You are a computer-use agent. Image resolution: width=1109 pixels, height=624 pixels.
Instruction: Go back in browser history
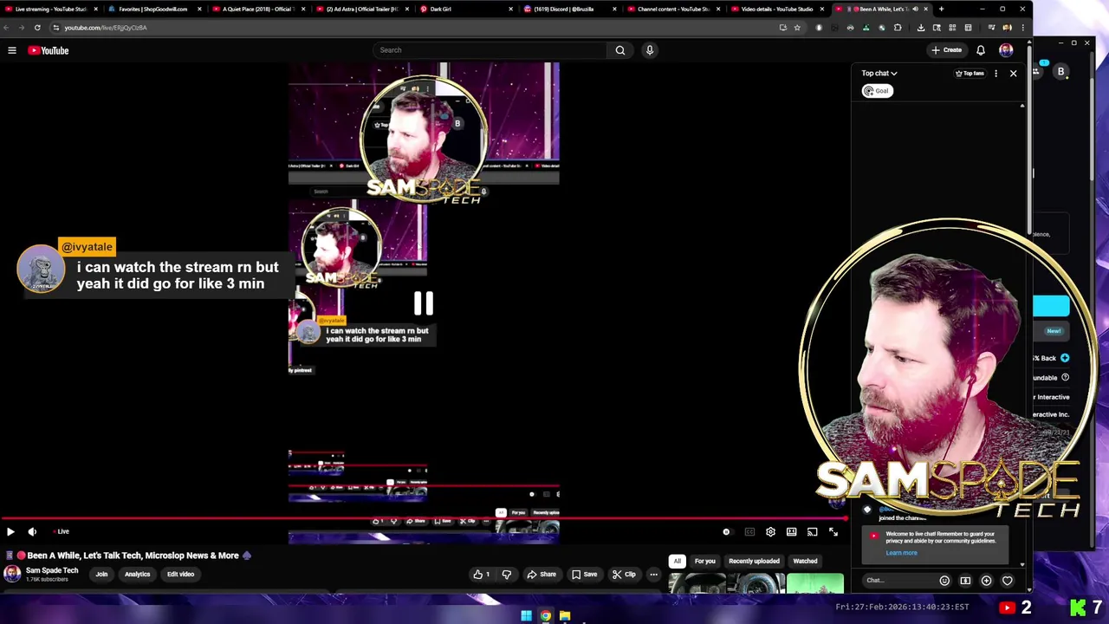[x=7, y=28]
